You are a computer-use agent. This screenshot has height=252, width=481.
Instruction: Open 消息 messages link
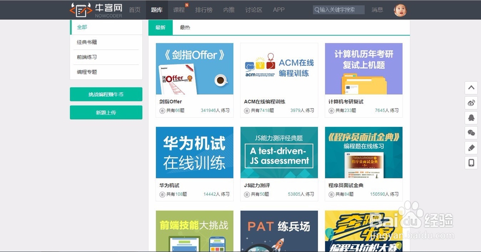pos(377,10)
